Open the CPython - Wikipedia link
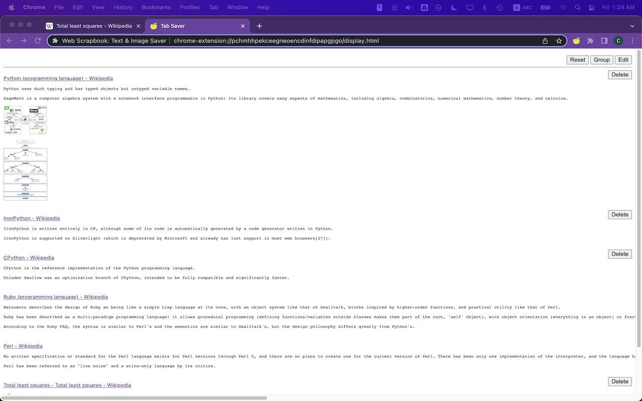The width and height of the screenshot is (642, 401). (29, 257)
